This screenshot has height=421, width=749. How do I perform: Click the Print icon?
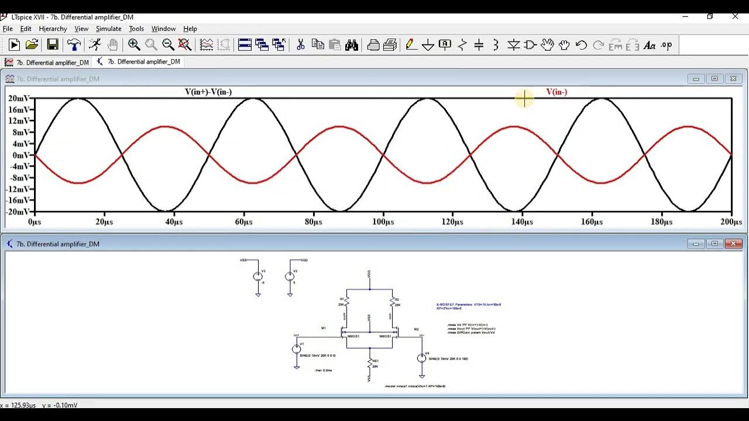pos(390,44)
